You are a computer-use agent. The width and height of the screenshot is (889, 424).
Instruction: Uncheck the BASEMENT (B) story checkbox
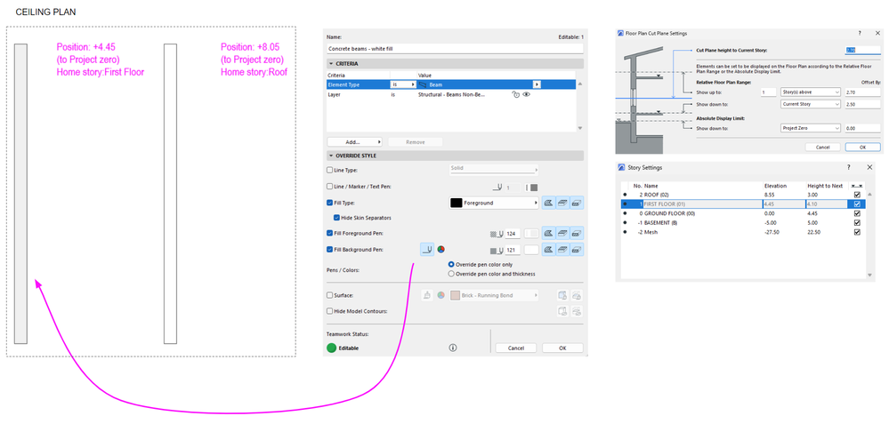click(x=857, y=222)
